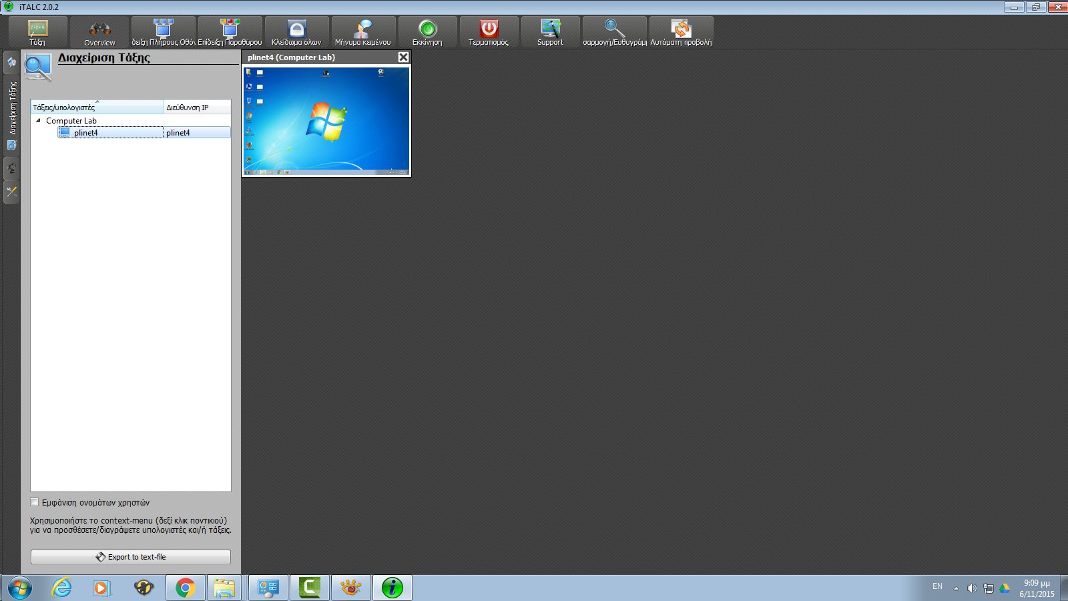
Task: Open the clock showing 9:09 μμ
Action: [x=1037, y=588]
